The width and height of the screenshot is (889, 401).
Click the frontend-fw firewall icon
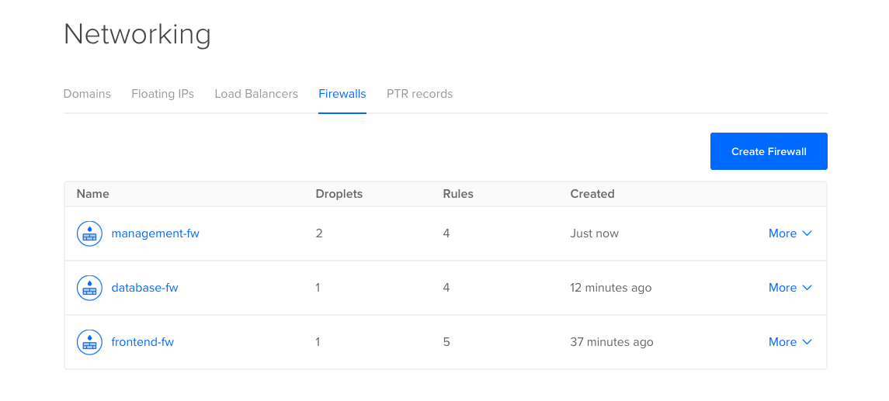pyautogui.click(x=90, y=342)
